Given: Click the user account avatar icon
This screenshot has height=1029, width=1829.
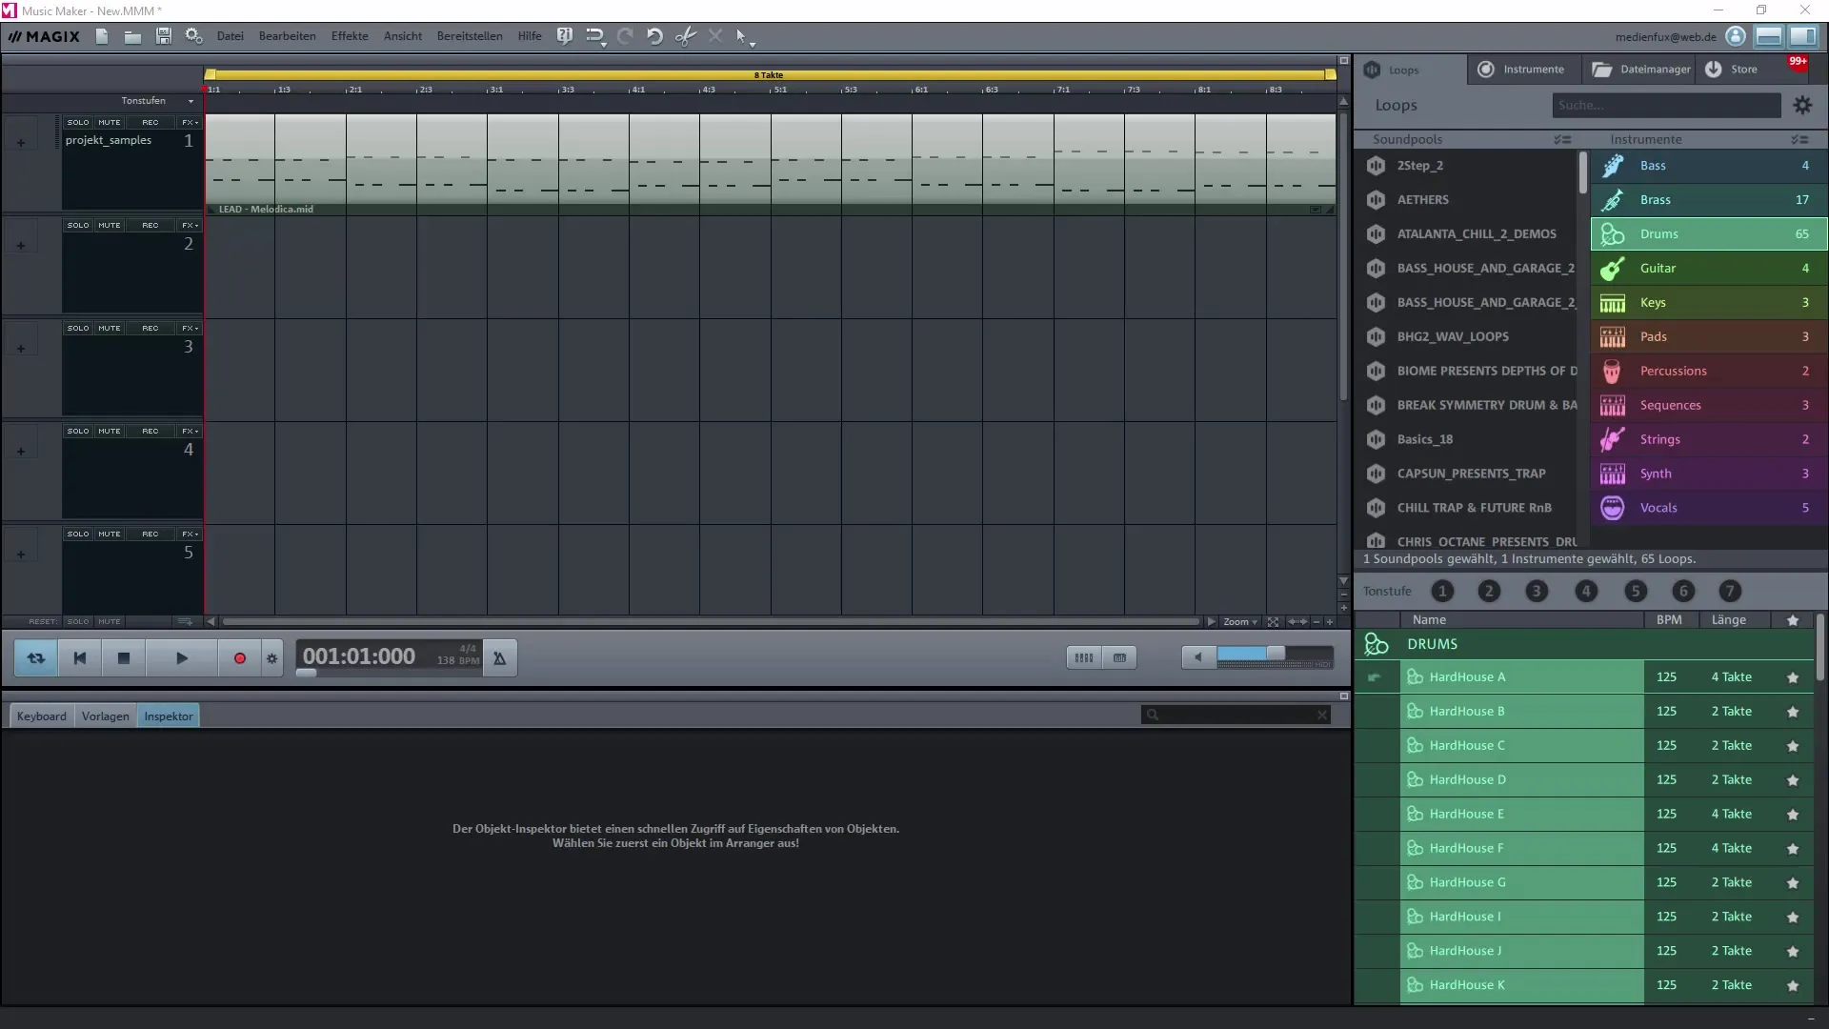Looking at the screenshot, I should pyautogui.click(x=1736, y=36).
